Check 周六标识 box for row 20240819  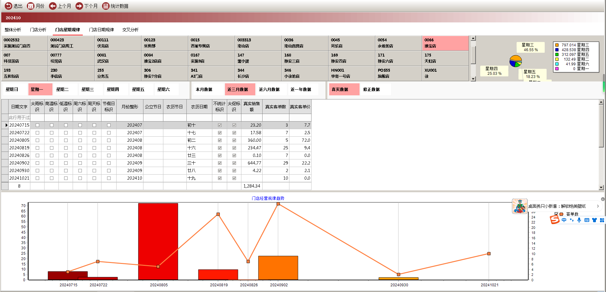tap(80, 148)
